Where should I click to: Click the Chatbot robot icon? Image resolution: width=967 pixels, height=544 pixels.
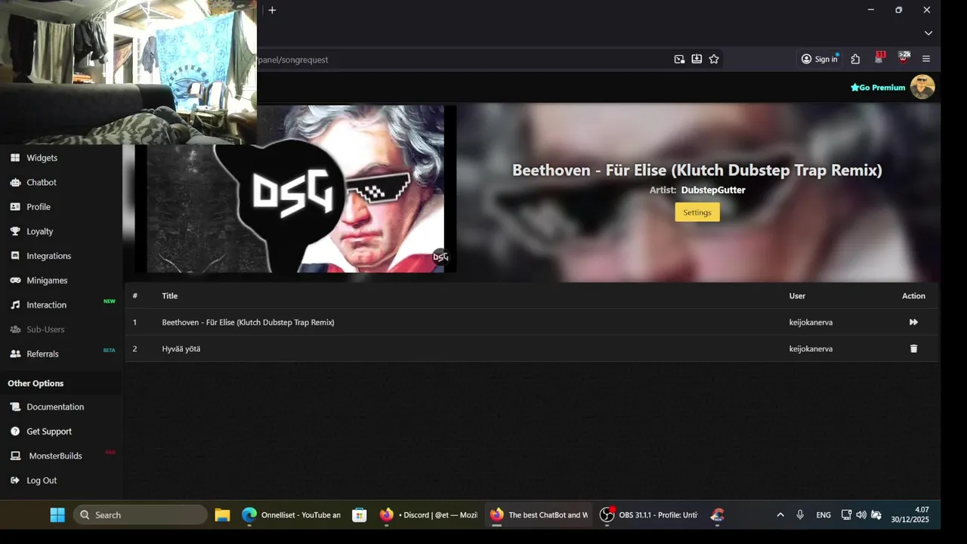[x=15, y=182]
